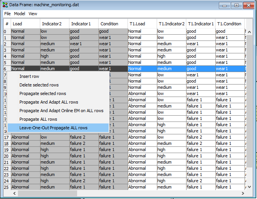The height and width of the screenshot is (199, 257).
Task: Click T1.Indicator2 'medium' cell in row 12
Action: point(172,106)
